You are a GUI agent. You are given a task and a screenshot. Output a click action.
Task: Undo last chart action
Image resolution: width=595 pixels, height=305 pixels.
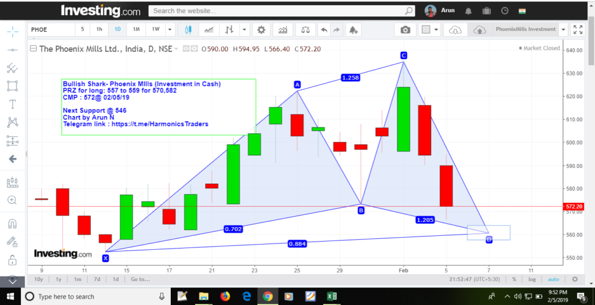tap(324, 30)
